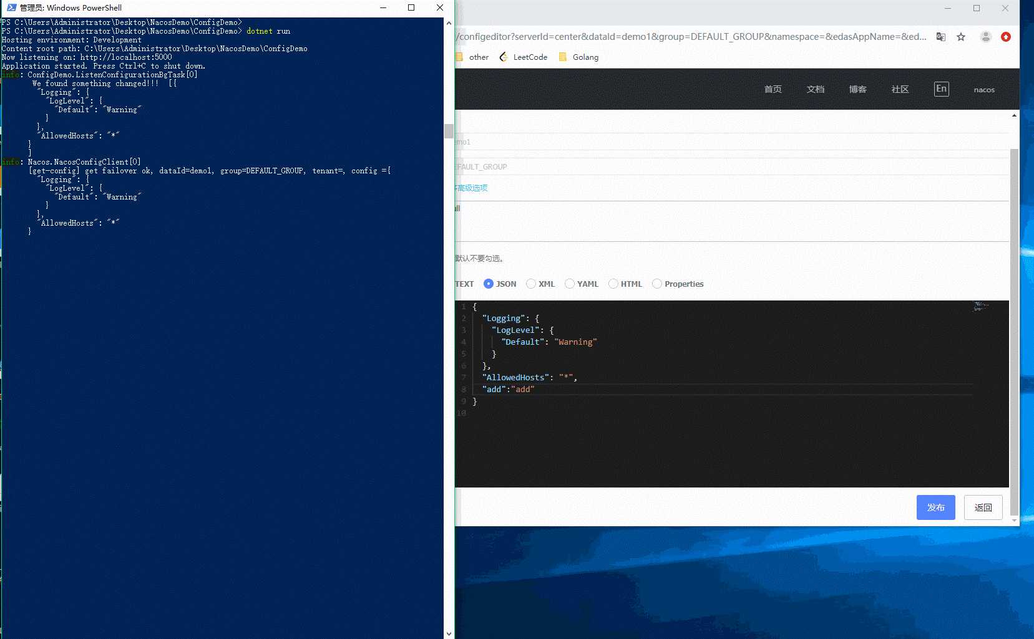Maximize the PowerShell window
Viewport: 1034px width, 639px height.
[411, 7]
